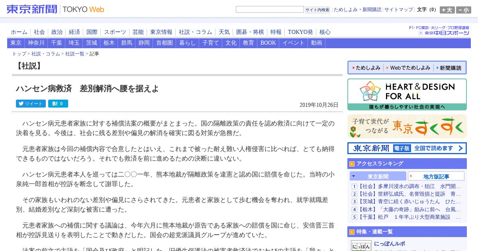Select イベント in the blue navigation bar
Viewport: 478px width, 251px height.
pos(294,43)
